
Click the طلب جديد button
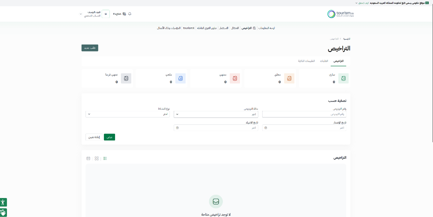click(x=90, y=48)
